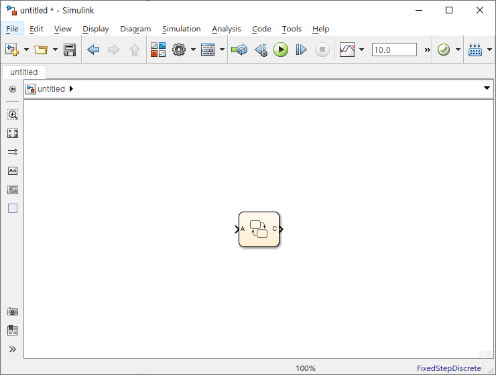
Task: Select the Area box tool
Action: click(13, 208)
